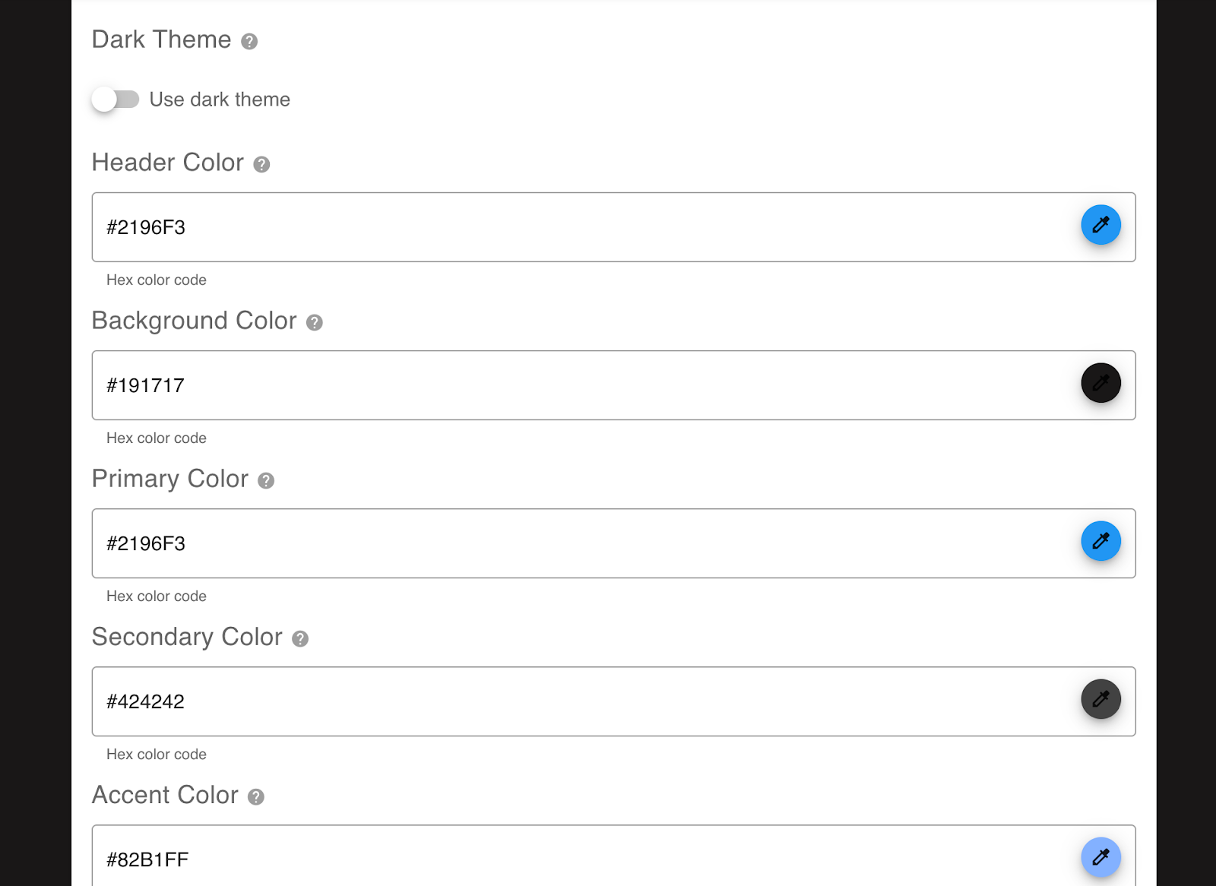Click the Primary Color help icon
This screenshot has height=886, width=1216.
tap(266, 481)
